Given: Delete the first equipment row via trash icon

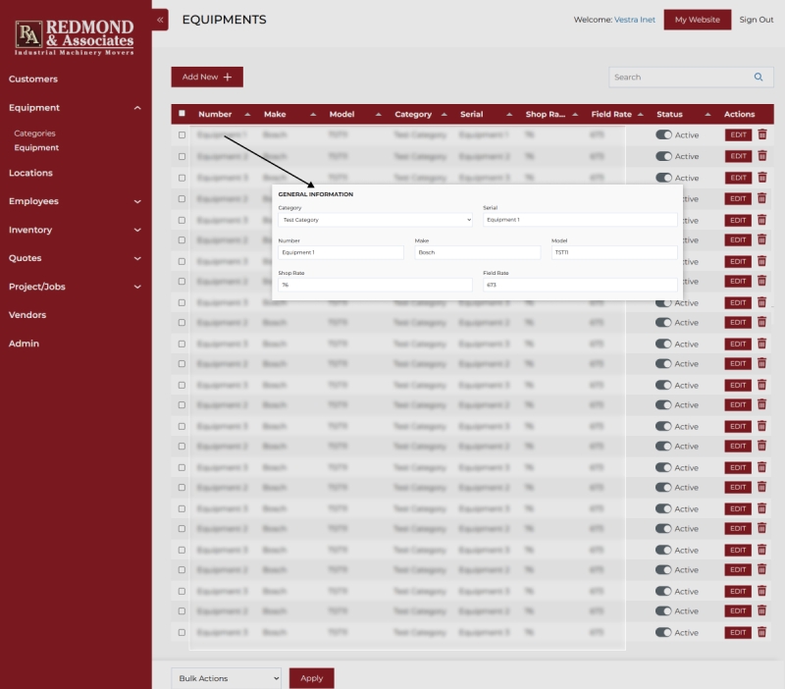Looking at the screenshot, I should pyautogui.click(x=762, y=134).
